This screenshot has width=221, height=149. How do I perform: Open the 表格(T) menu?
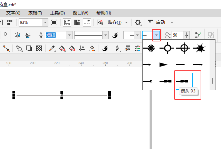tap(35, 13)
